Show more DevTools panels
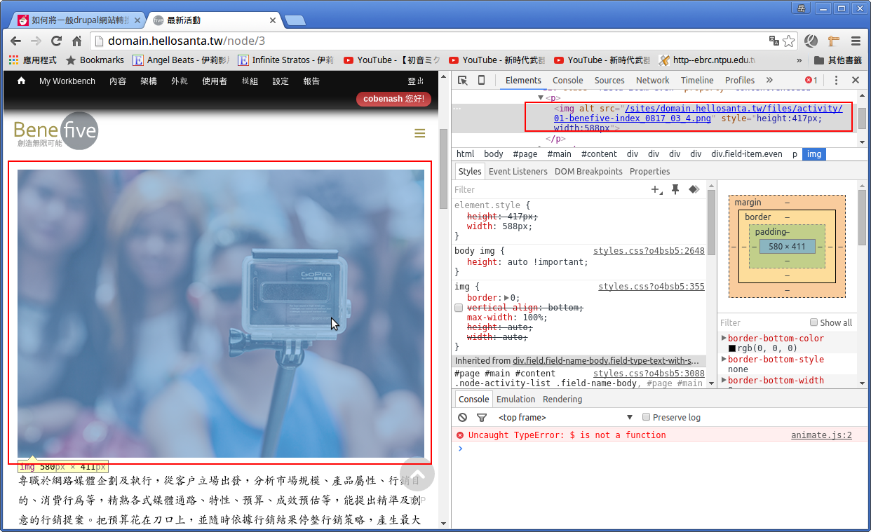Image resolution: width=871 pixels, height=532 pixels. [x=769, y=81]
